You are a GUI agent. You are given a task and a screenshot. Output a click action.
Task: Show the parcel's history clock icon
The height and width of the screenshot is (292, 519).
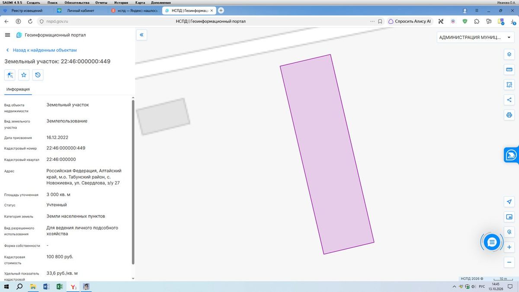point(38,75)
